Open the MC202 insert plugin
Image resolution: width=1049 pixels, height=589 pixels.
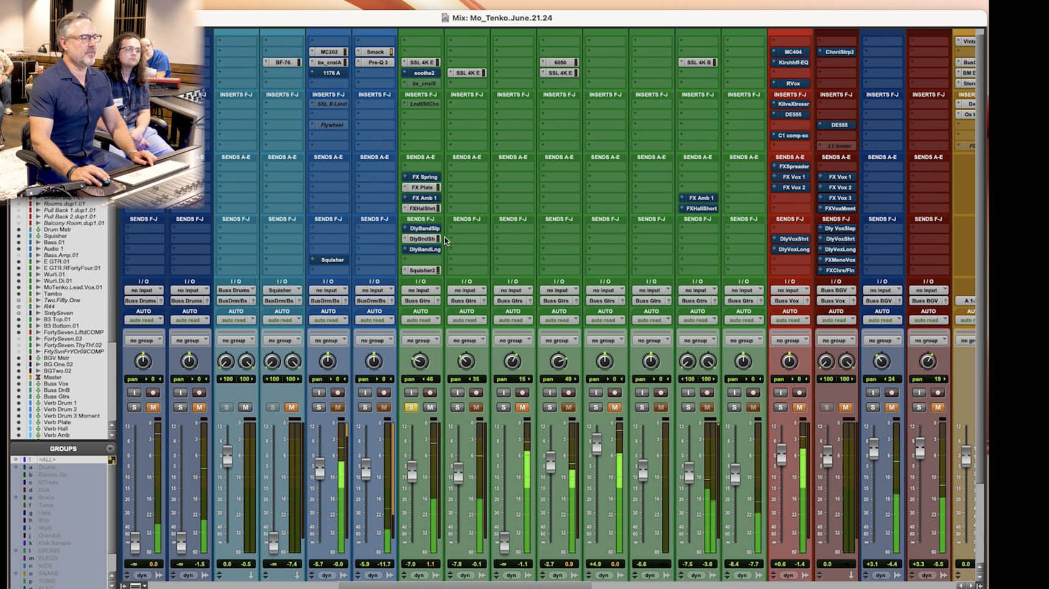[x=329, y=52]
